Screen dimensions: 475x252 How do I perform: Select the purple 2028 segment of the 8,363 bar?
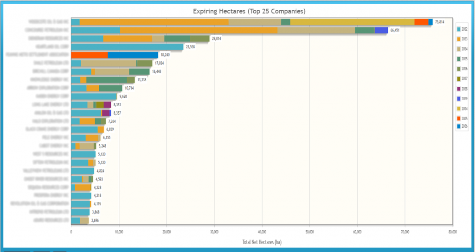pos(107,104)
